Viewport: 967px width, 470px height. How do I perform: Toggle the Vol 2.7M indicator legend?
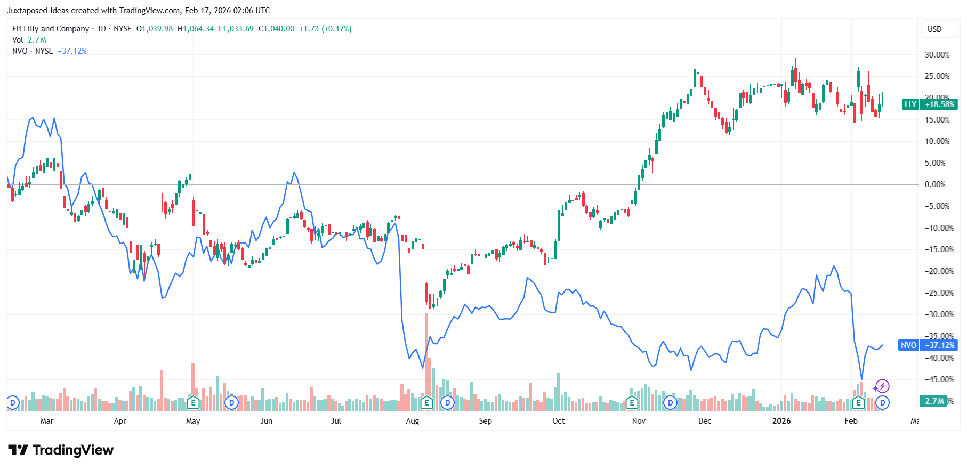coord(29,40)
